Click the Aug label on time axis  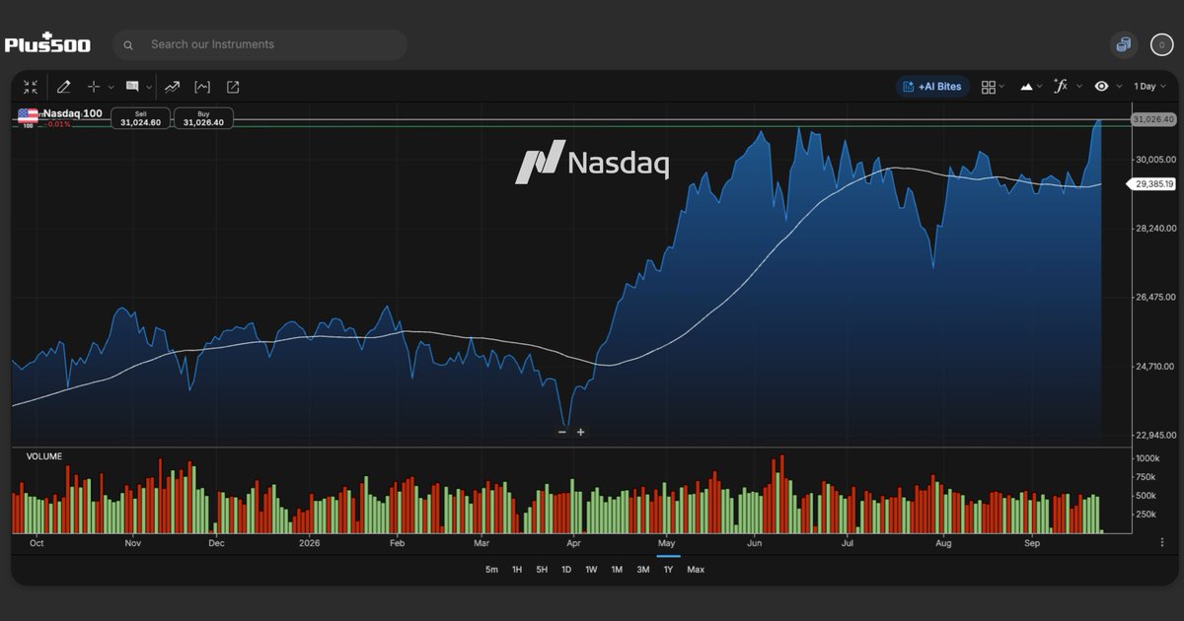[x=943, y=543]
